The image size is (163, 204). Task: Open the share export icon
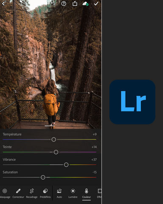click(75, 3)
